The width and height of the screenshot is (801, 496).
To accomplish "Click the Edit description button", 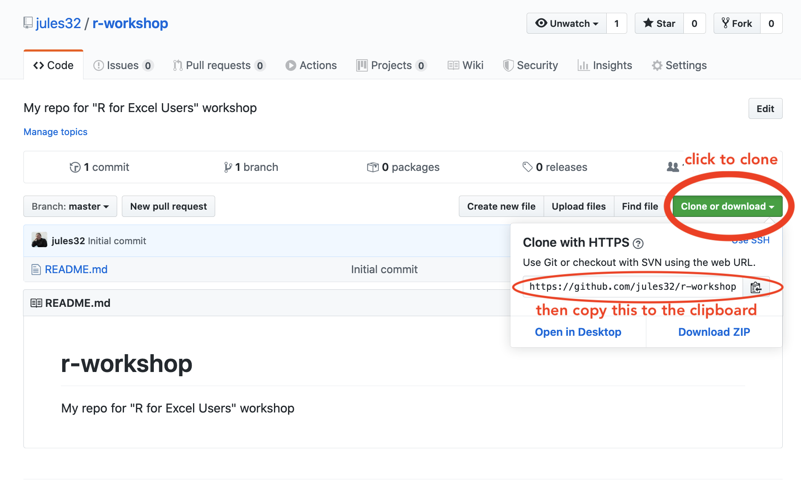I will click(765, 109).
